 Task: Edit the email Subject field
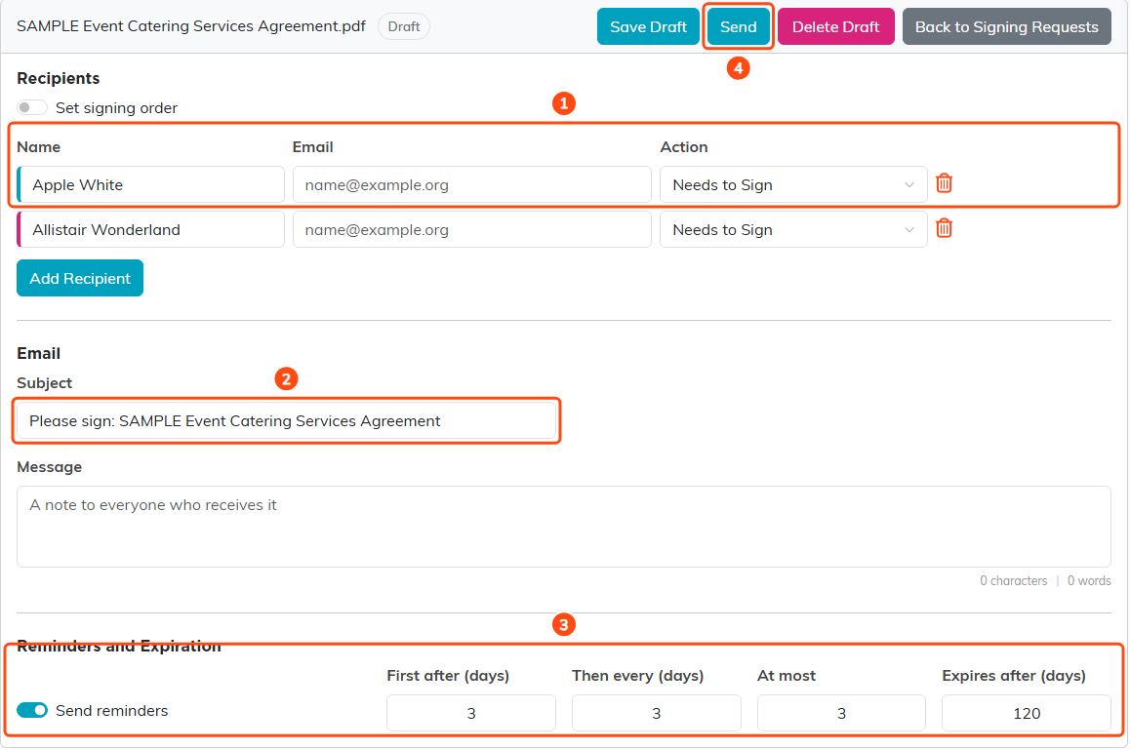[x=287, y=420]
